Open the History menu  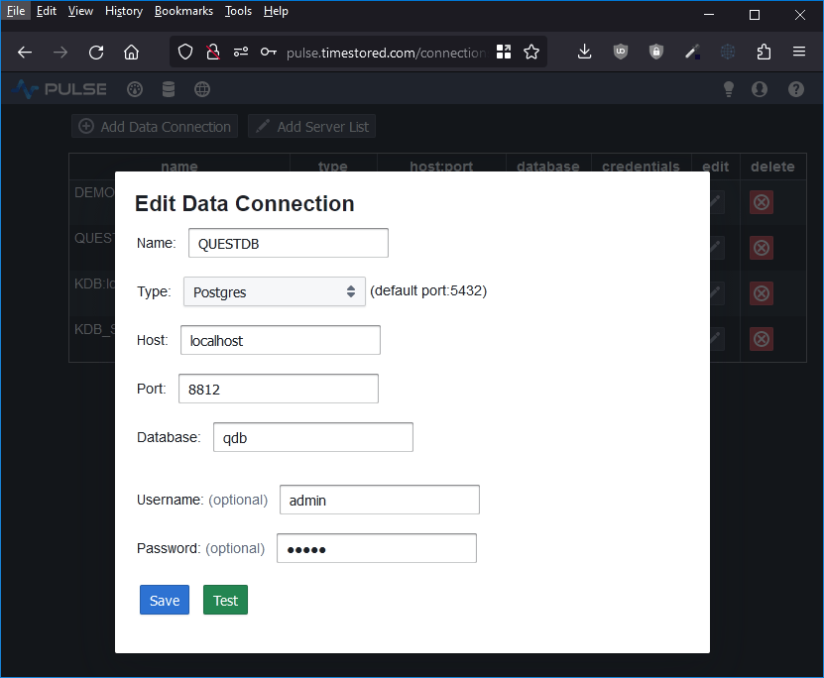124,11
